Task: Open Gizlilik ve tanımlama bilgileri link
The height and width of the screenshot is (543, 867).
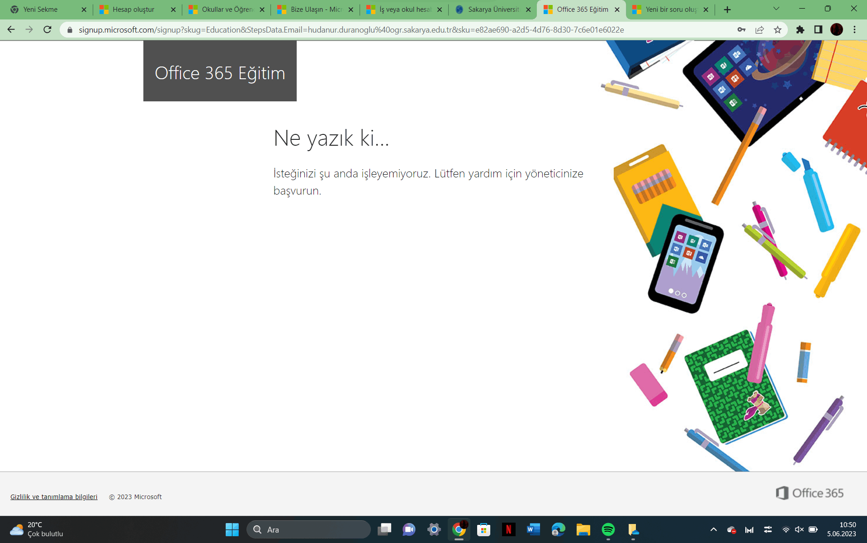Action: click(x=54, y=497)
